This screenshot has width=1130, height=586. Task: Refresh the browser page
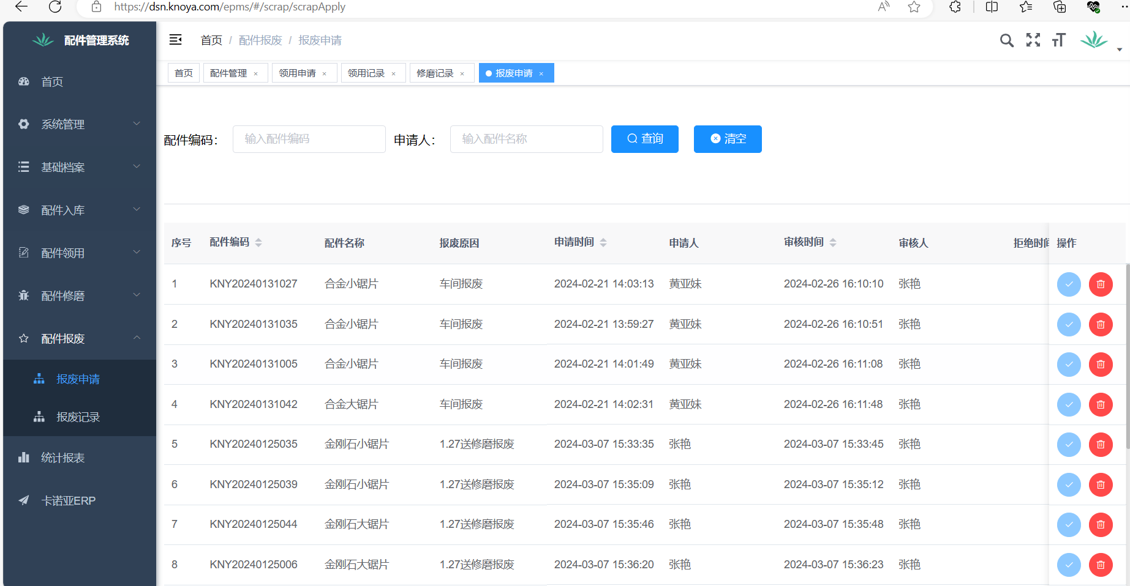pos(55,7)
